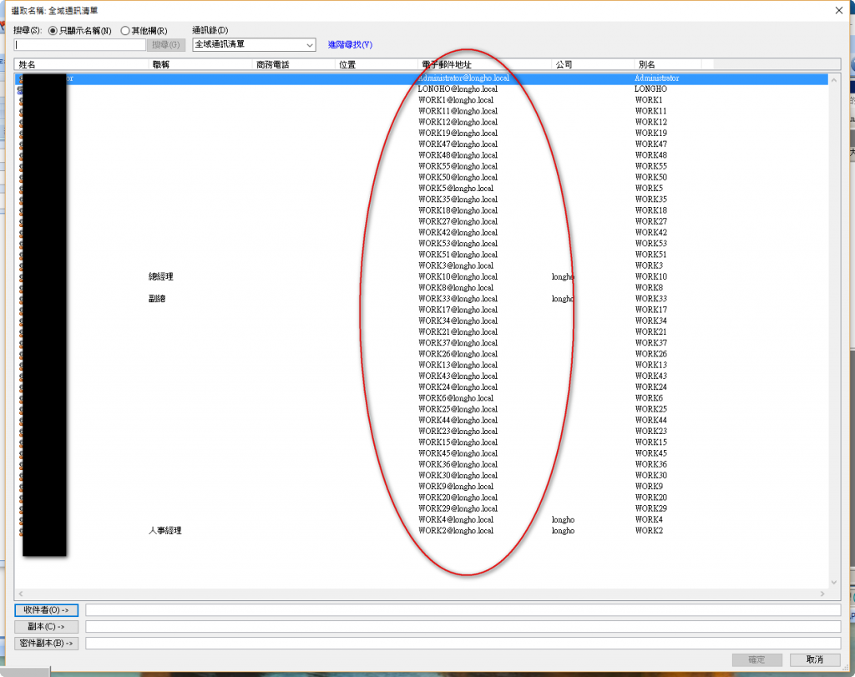Sort by the 位置 column header

pos(377,64)
